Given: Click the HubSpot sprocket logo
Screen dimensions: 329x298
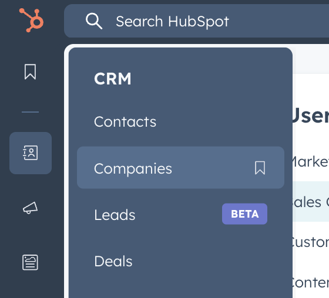Looking at the screenshot, I should [32, 20].
